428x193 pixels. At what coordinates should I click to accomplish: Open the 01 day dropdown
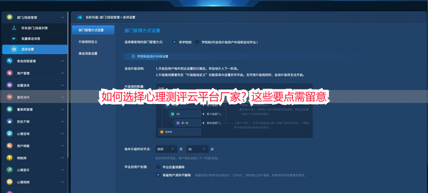[197, 149]
